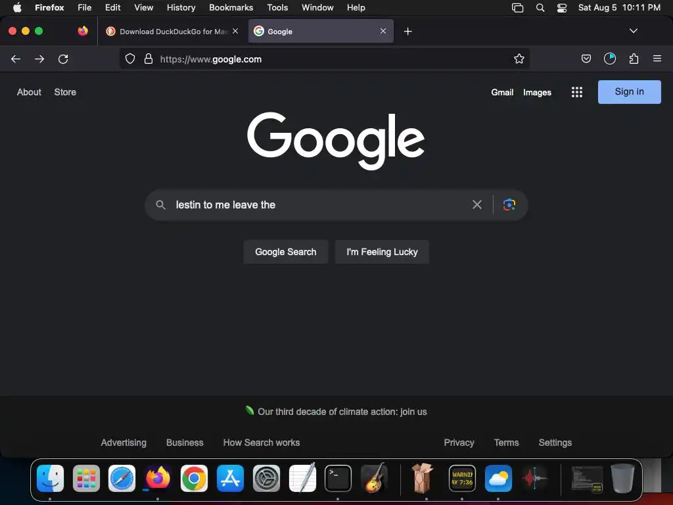Open the View menu
673x505 pixels.
144,7
